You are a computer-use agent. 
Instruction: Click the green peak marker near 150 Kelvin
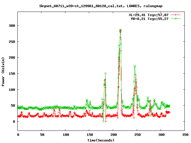(105, 73)
